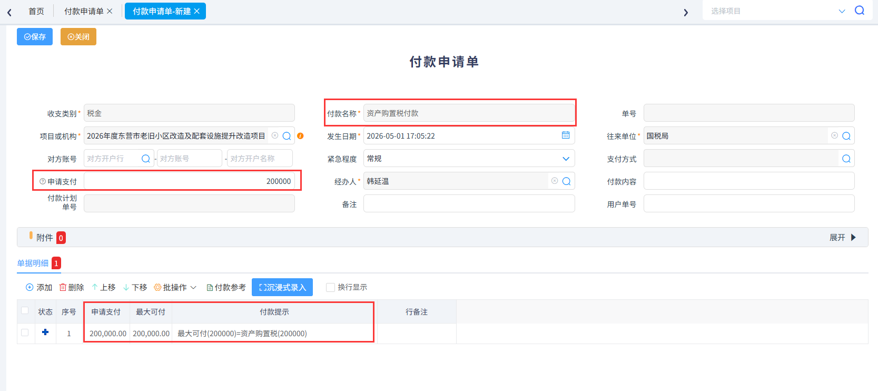Click search icon in 对方开户行 field
This screenshot has height=391, width=878.
tap(146, 159)
